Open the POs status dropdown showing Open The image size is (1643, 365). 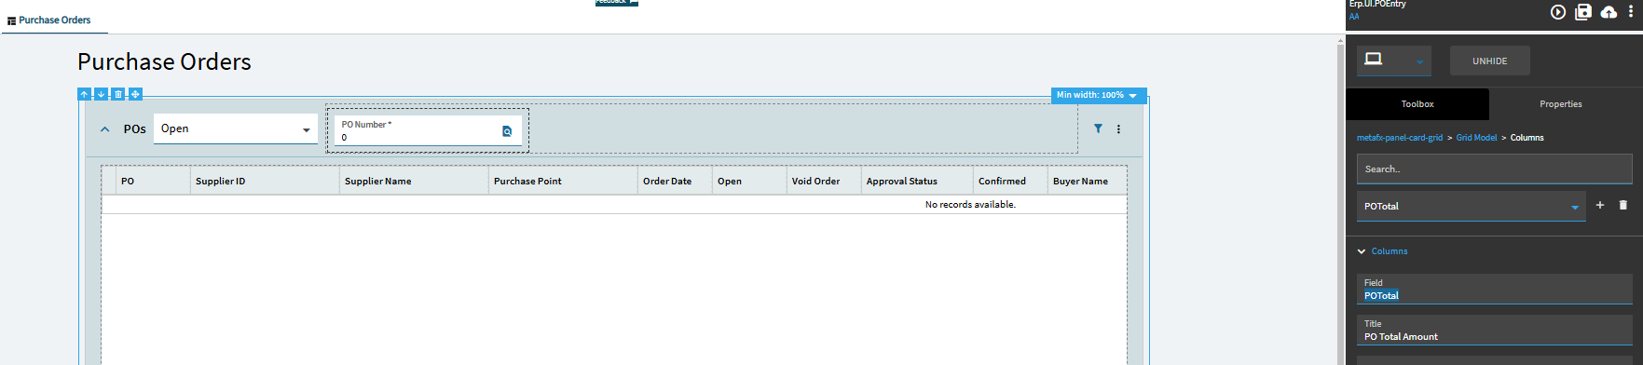236,128
